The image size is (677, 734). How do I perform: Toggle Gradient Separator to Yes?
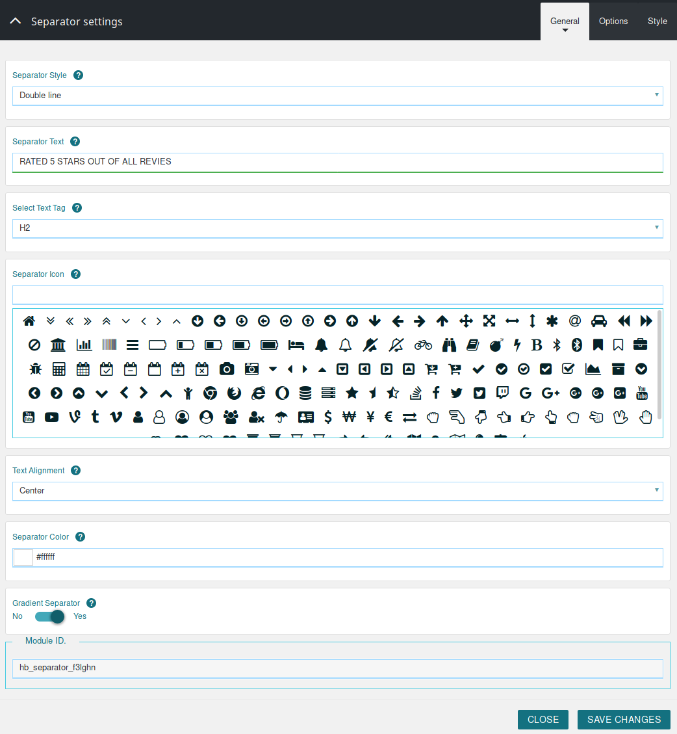(49, 616)
